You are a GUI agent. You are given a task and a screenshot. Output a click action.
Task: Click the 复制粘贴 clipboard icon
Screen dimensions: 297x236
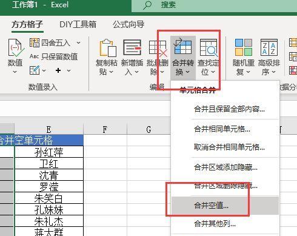pos(107,48)
